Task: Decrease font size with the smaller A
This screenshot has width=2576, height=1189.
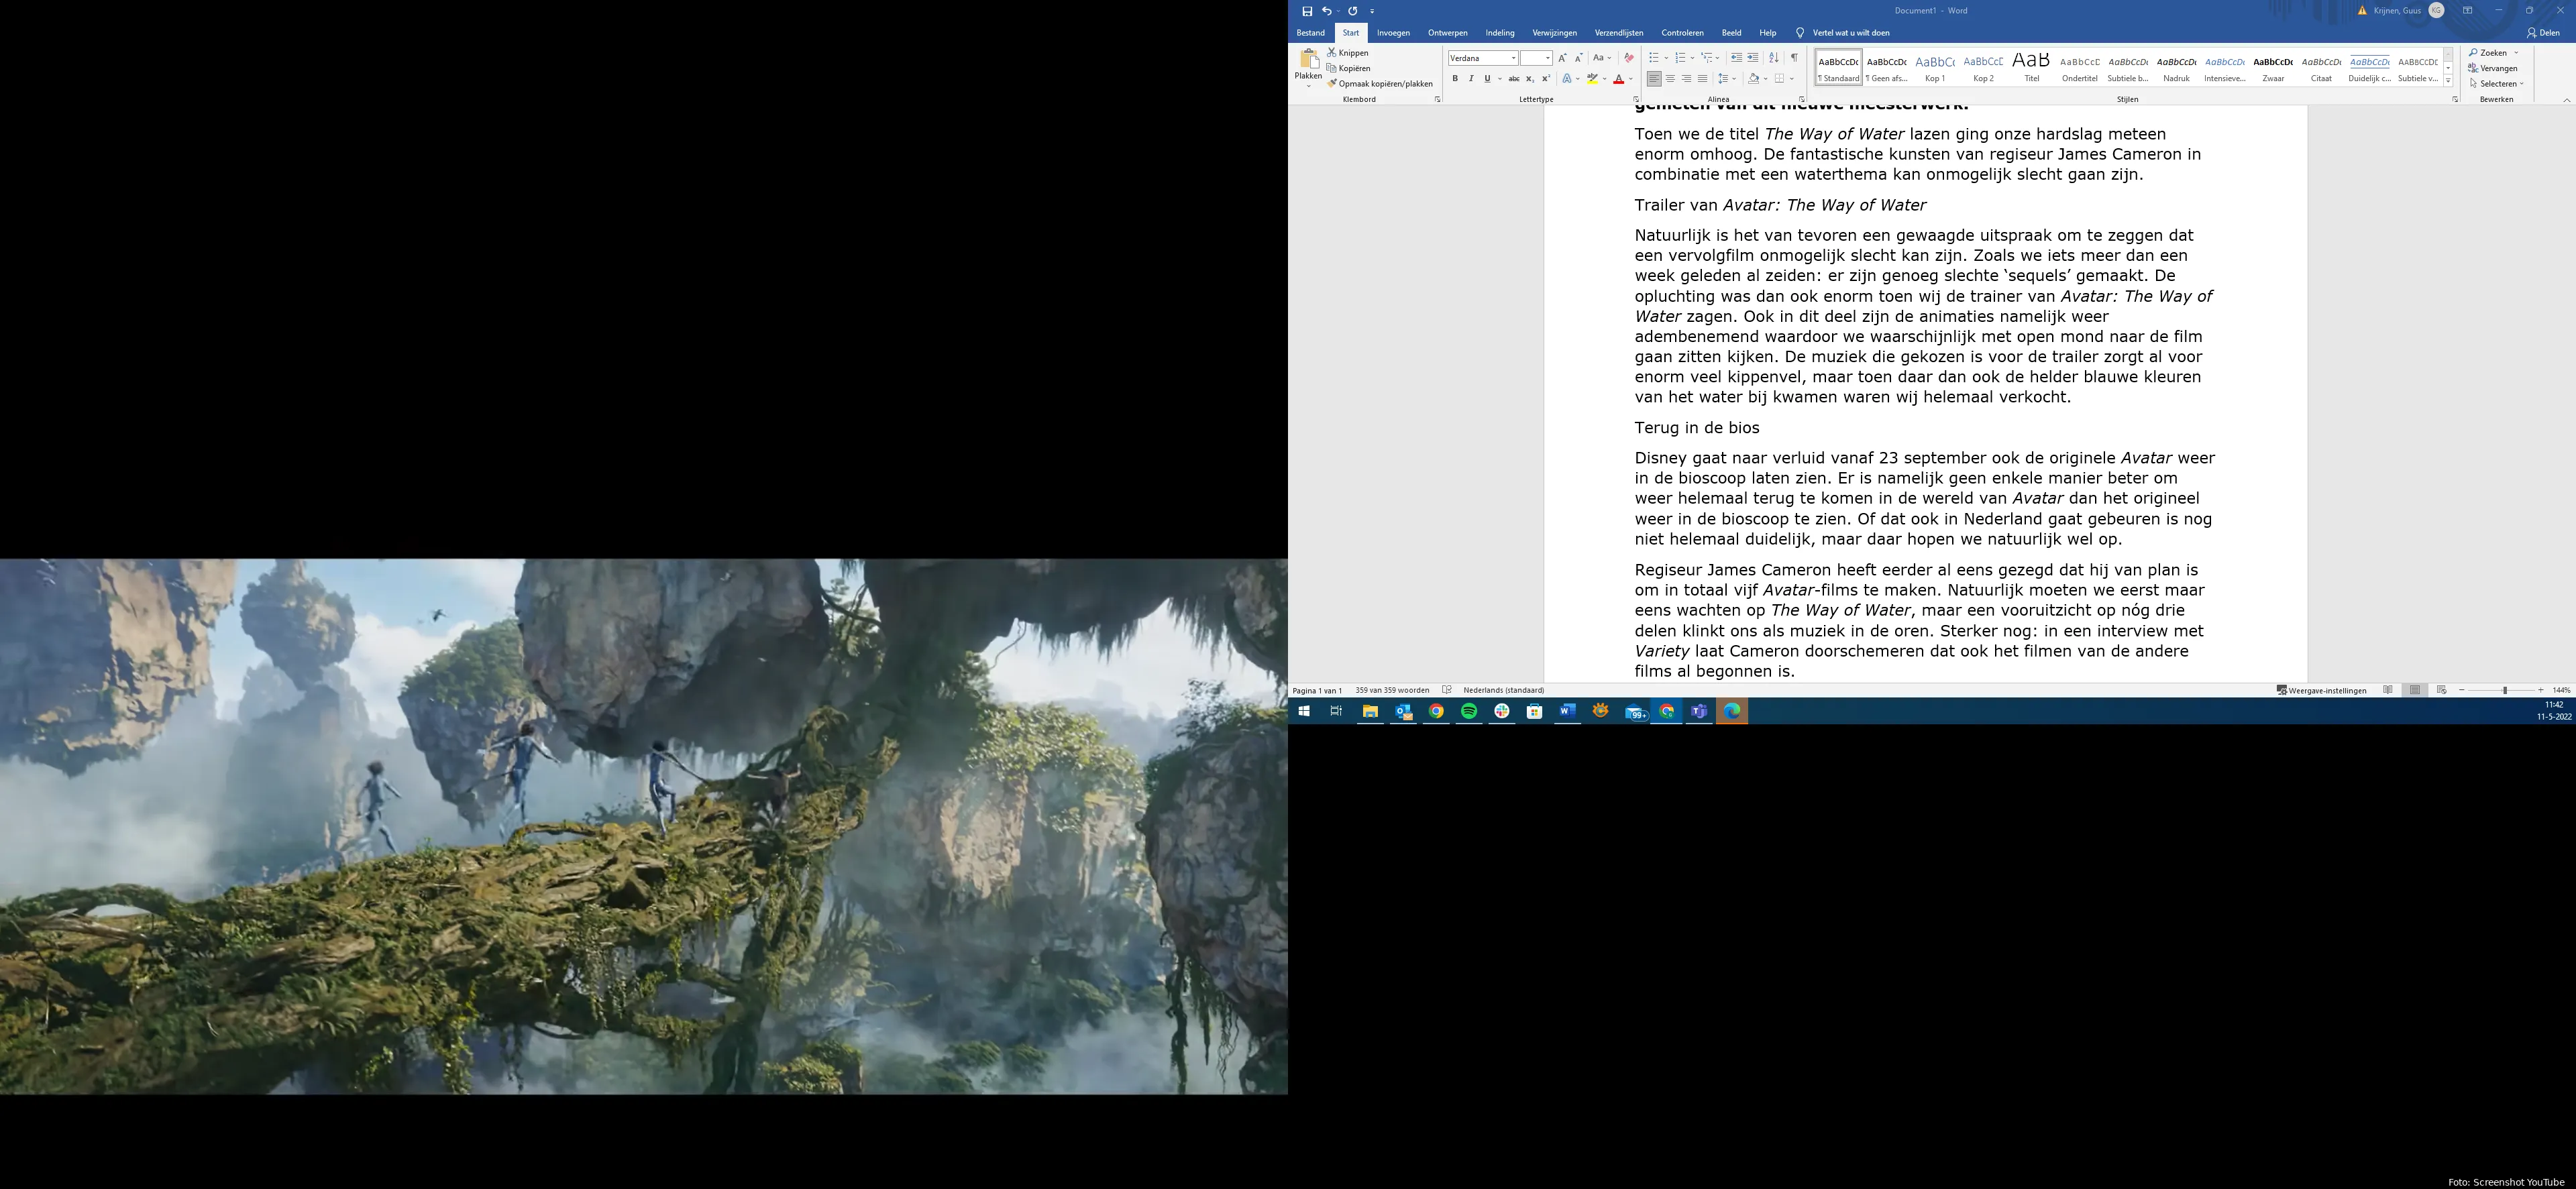Action: point(1579,58)
